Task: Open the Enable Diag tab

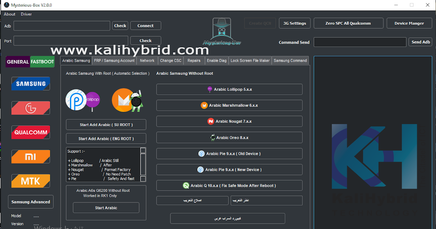Action: pyautogui.click(x=217, y=61)
